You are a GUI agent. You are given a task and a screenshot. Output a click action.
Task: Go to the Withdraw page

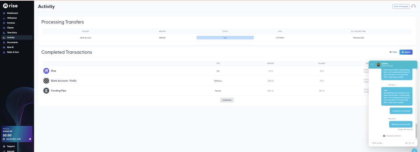[12, 18]
